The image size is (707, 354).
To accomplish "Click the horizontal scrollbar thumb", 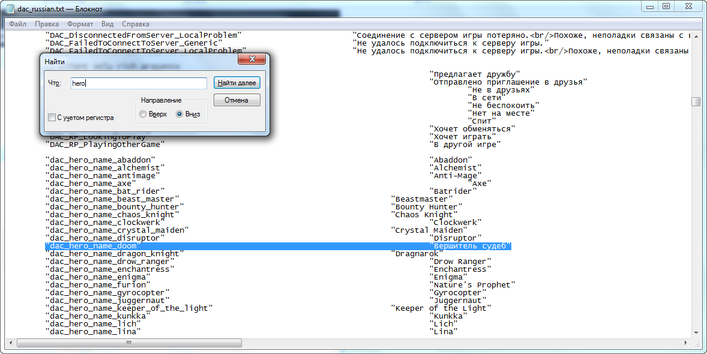I will pos(129,343).
